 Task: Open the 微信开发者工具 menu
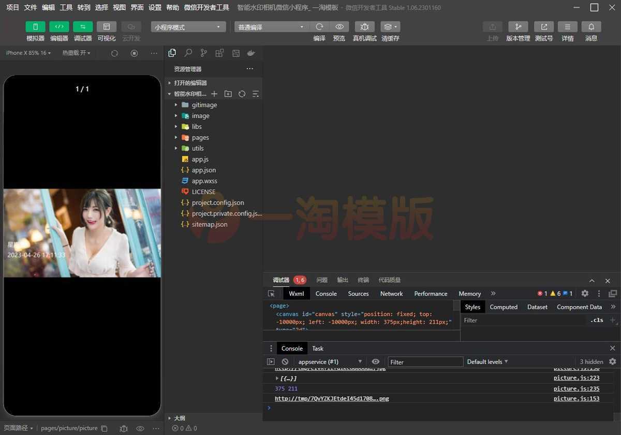(x=206, y=7)
